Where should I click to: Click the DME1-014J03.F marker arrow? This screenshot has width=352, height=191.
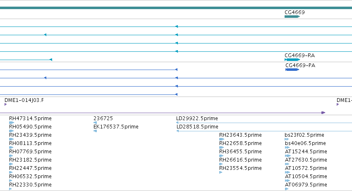[x=6, y=104]
